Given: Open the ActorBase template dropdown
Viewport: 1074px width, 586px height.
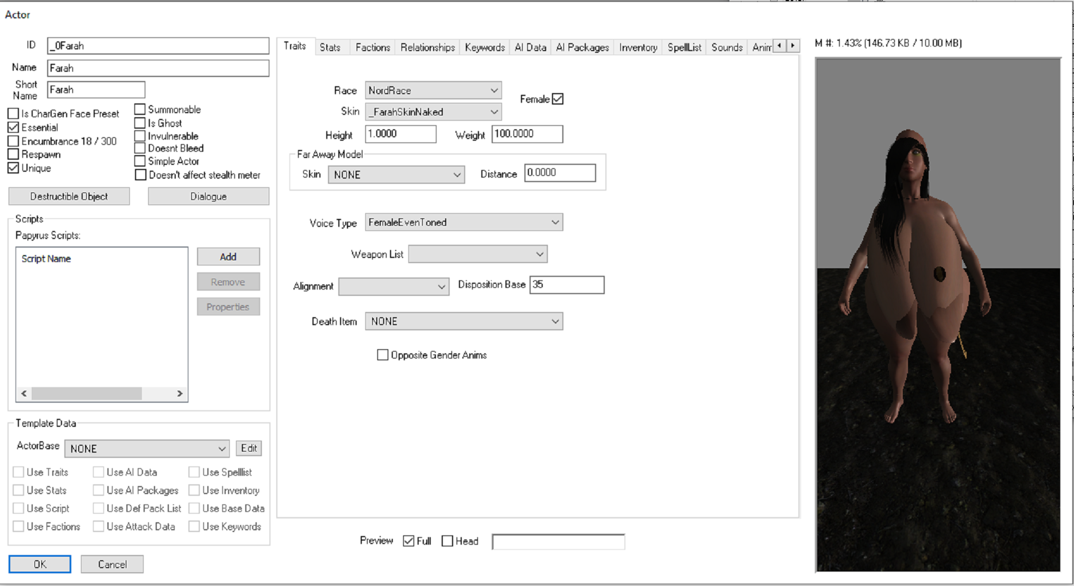Looking at the screenshot, I should (x=146, y=449).
